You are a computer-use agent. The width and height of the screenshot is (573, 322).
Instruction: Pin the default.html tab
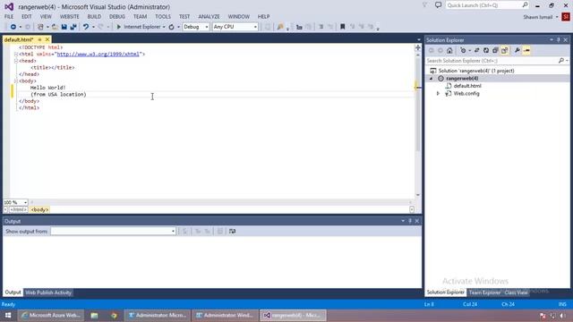tap(39, 39)
